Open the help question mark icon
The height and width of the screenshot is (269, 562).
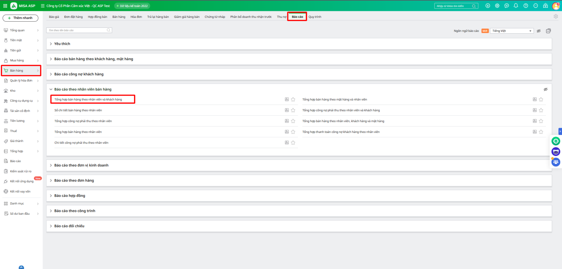tap(525, 6)
